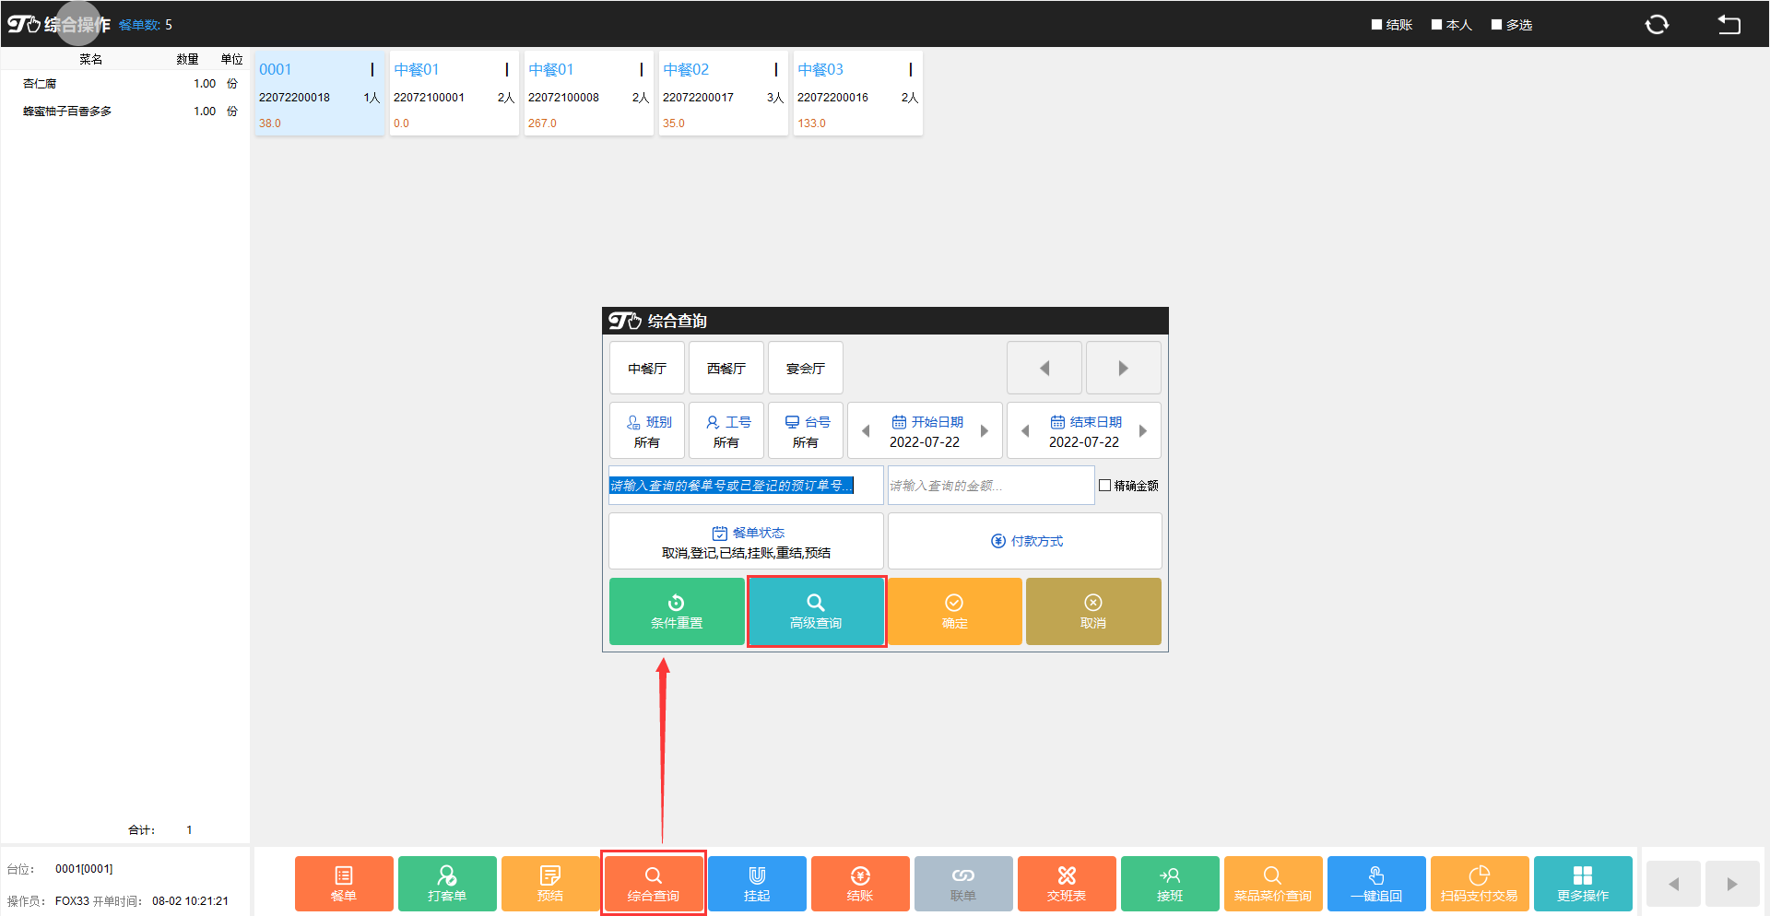Click the amount query input field
Screen dimensions: 1770x916
click(990, 486)
